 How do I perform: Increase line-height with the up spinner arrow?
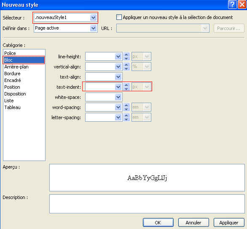(x=126, y=55)
